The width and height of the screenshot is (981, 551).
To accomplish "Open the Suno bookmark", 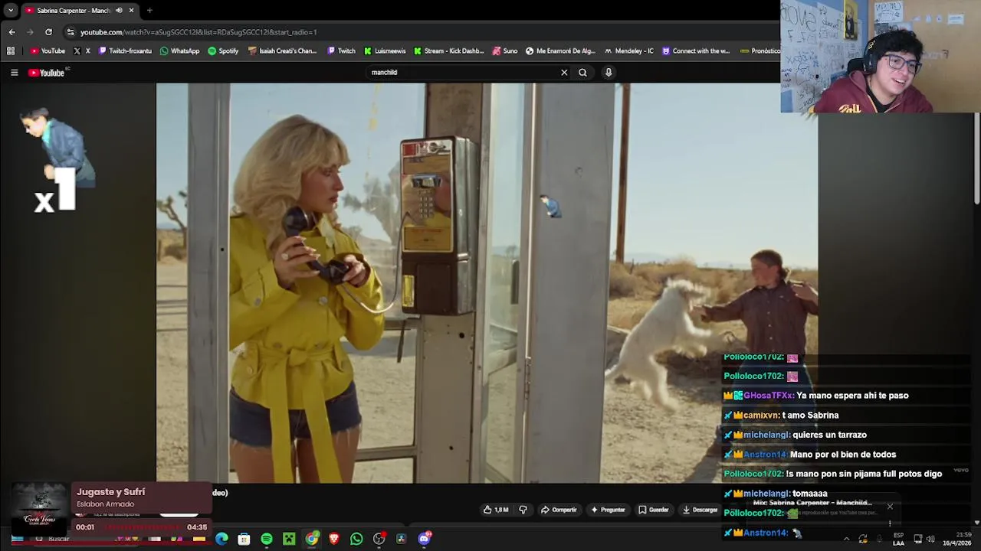I will tap(504, 51).
